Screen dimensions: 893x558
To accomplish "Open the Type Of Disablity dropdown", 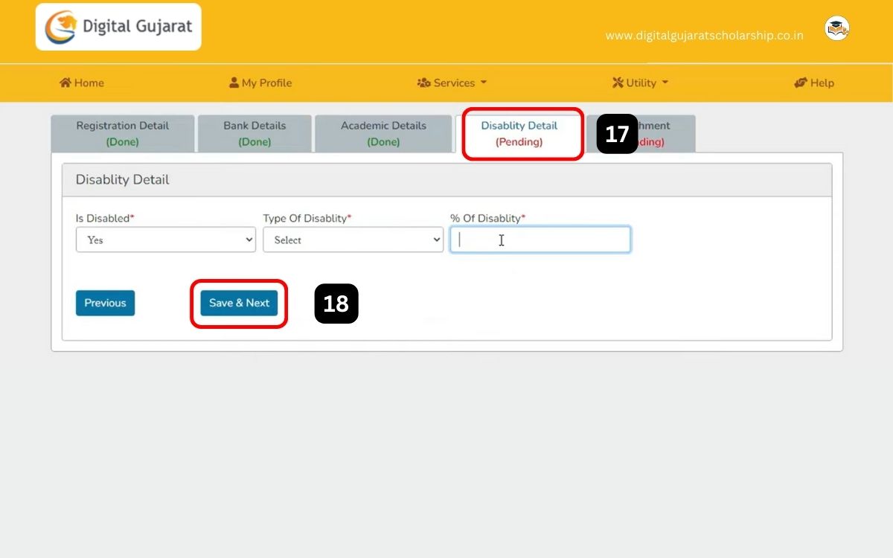I will click(353, 240).
